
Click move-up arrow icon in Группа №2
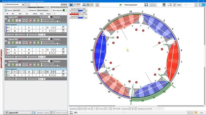23,42
